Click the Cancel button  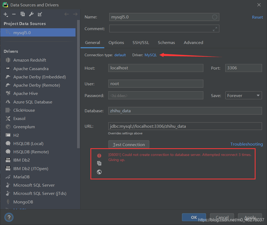(222, 217)
